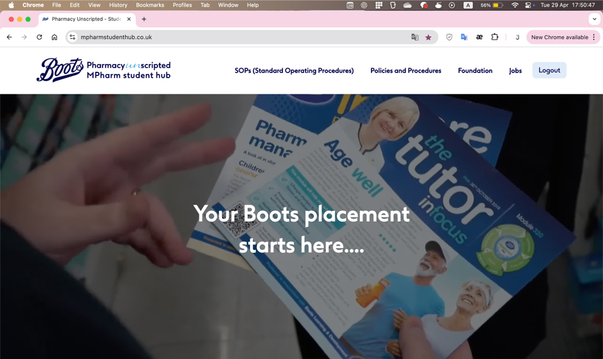Go to the Foundation page
Image resolution: width=603 pixels, height=359 pixels.
tap(475, 71)
